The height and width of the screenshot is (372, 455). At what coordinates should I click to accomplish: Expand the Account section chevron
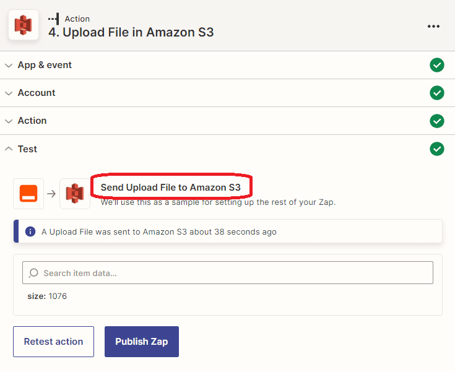point(9,93)
